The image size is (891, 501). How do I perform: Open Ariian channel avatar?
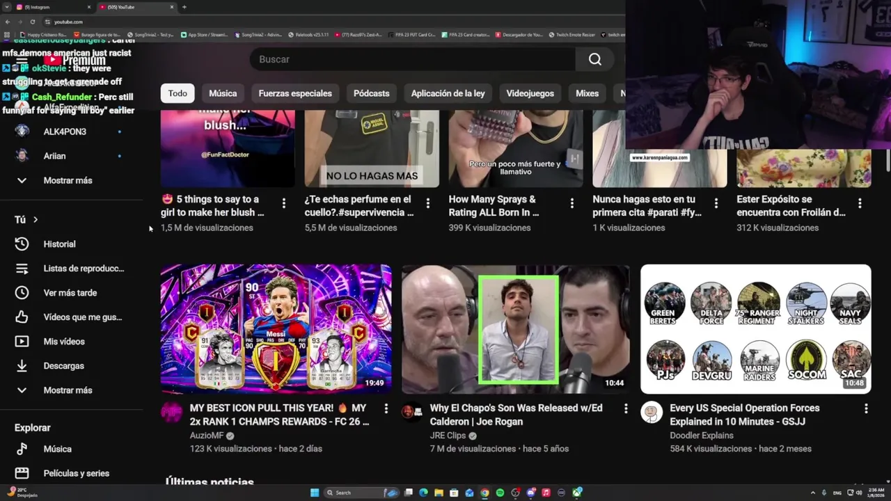point(22,156)
